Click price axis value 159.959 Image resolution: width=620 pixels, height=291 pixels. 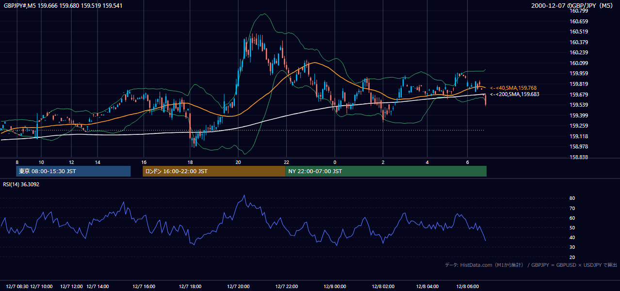click(x=579, y=73)
